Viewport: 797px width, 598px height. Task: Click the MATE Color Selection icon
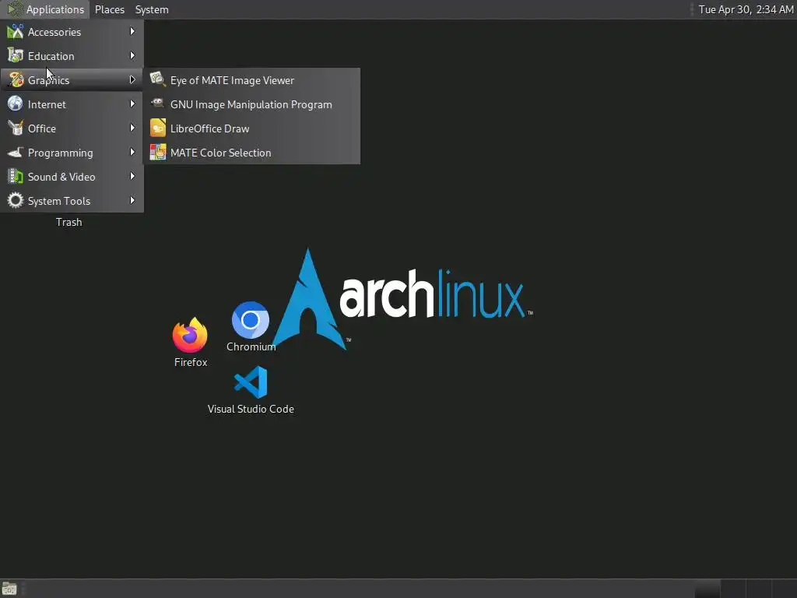(x=157, y=152)
